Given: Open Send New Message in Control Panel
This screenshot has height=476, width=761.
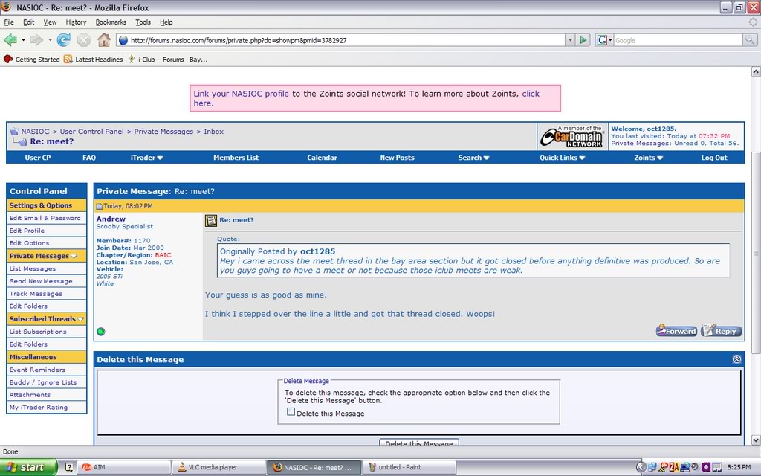Looking at the screenshot, I should point(41,281).
